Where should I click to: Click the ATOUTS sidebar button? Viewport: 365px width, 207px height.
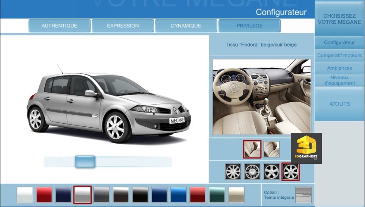tap(340, 104)
